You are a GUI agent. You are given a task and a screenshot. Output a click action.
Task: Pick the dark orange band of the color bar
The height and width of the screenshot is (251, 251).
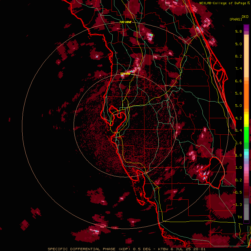click(x=246, y=96)
